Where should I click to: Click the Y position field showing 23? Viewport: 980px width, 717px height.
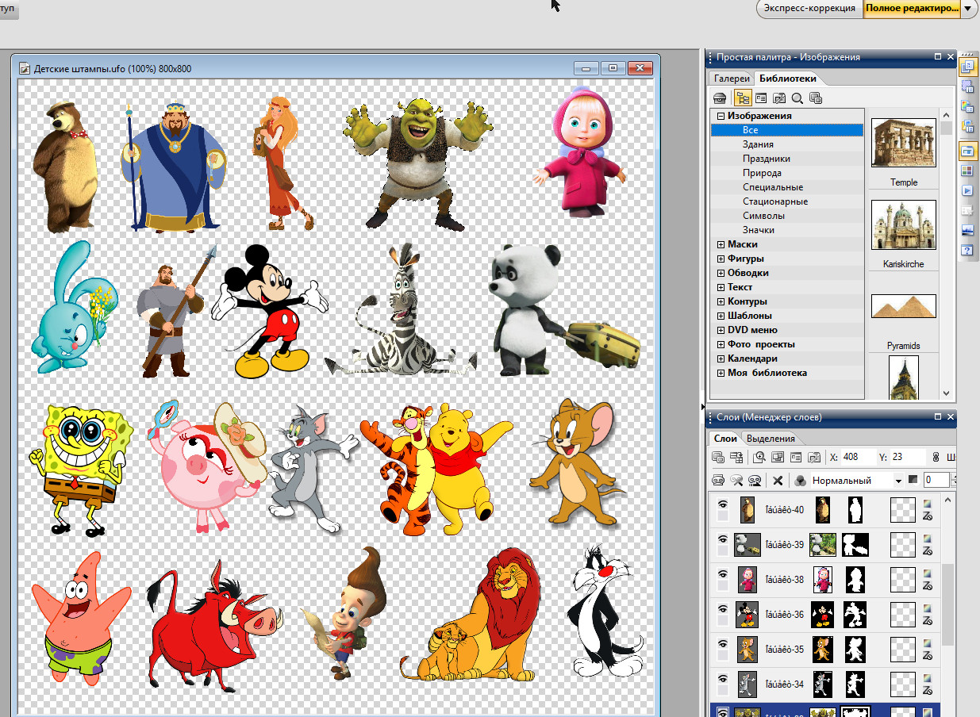[908, 457]
